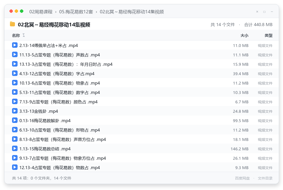Click video icon for 10.13-6 物象占
This screenshot has width=283, height=190.
point(15,83)
